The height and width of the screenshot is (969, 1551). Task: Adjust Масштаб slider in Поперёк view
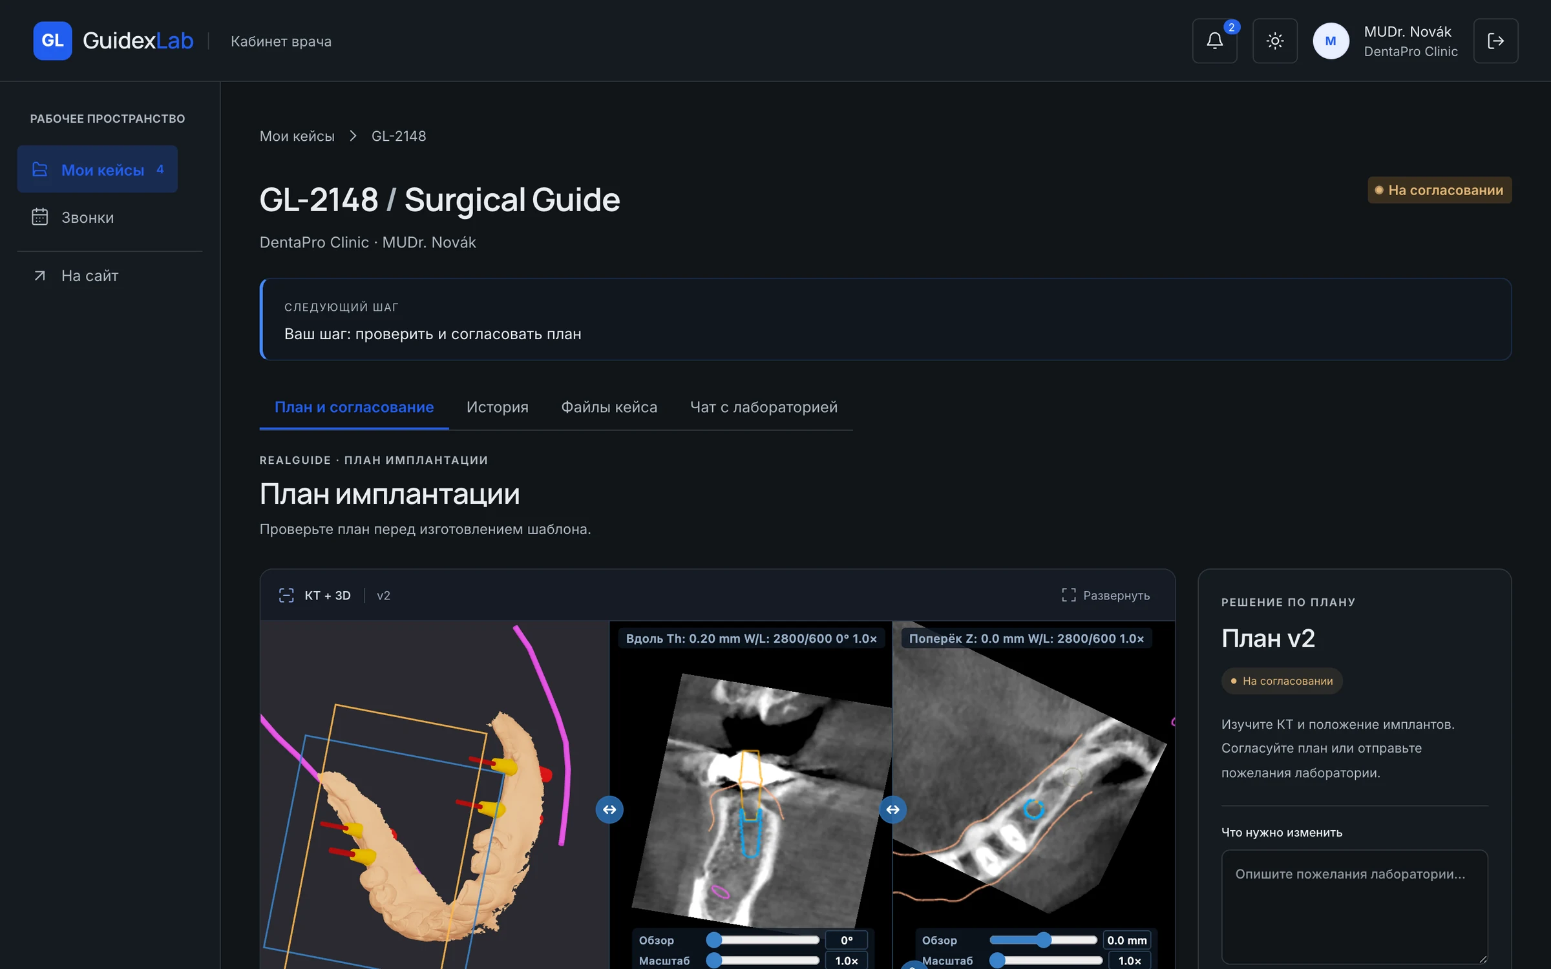pyautogui.click(x=1045, y=961)
